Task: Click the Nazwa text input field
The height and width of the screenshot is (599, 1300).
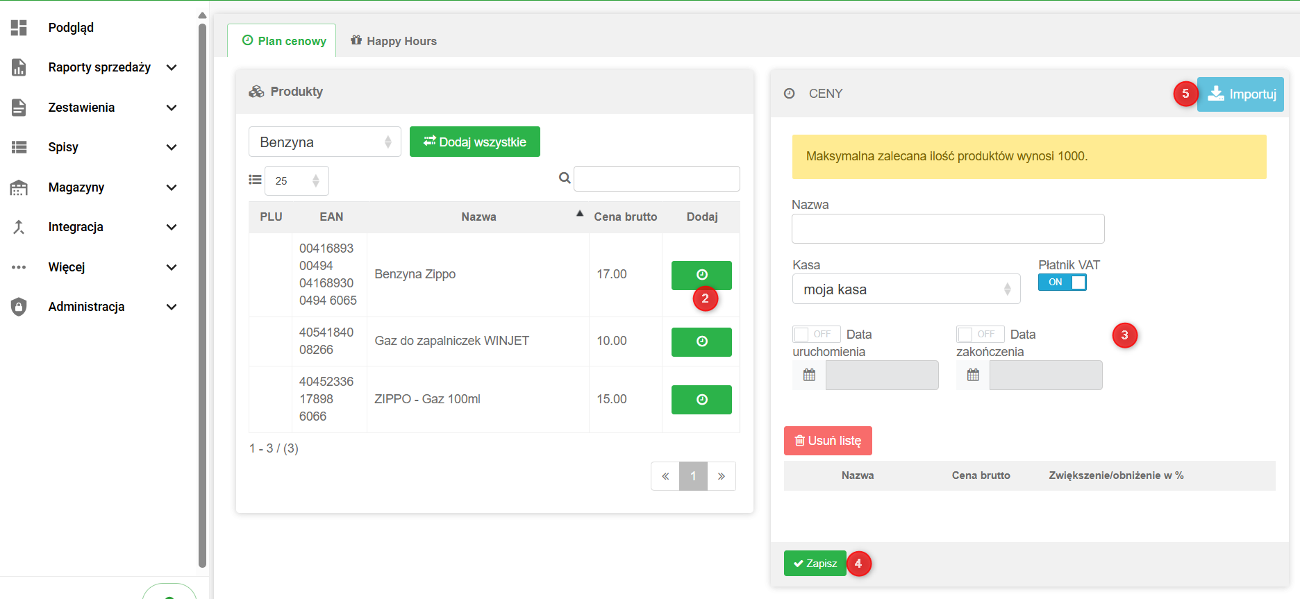Action: (947, 229)
